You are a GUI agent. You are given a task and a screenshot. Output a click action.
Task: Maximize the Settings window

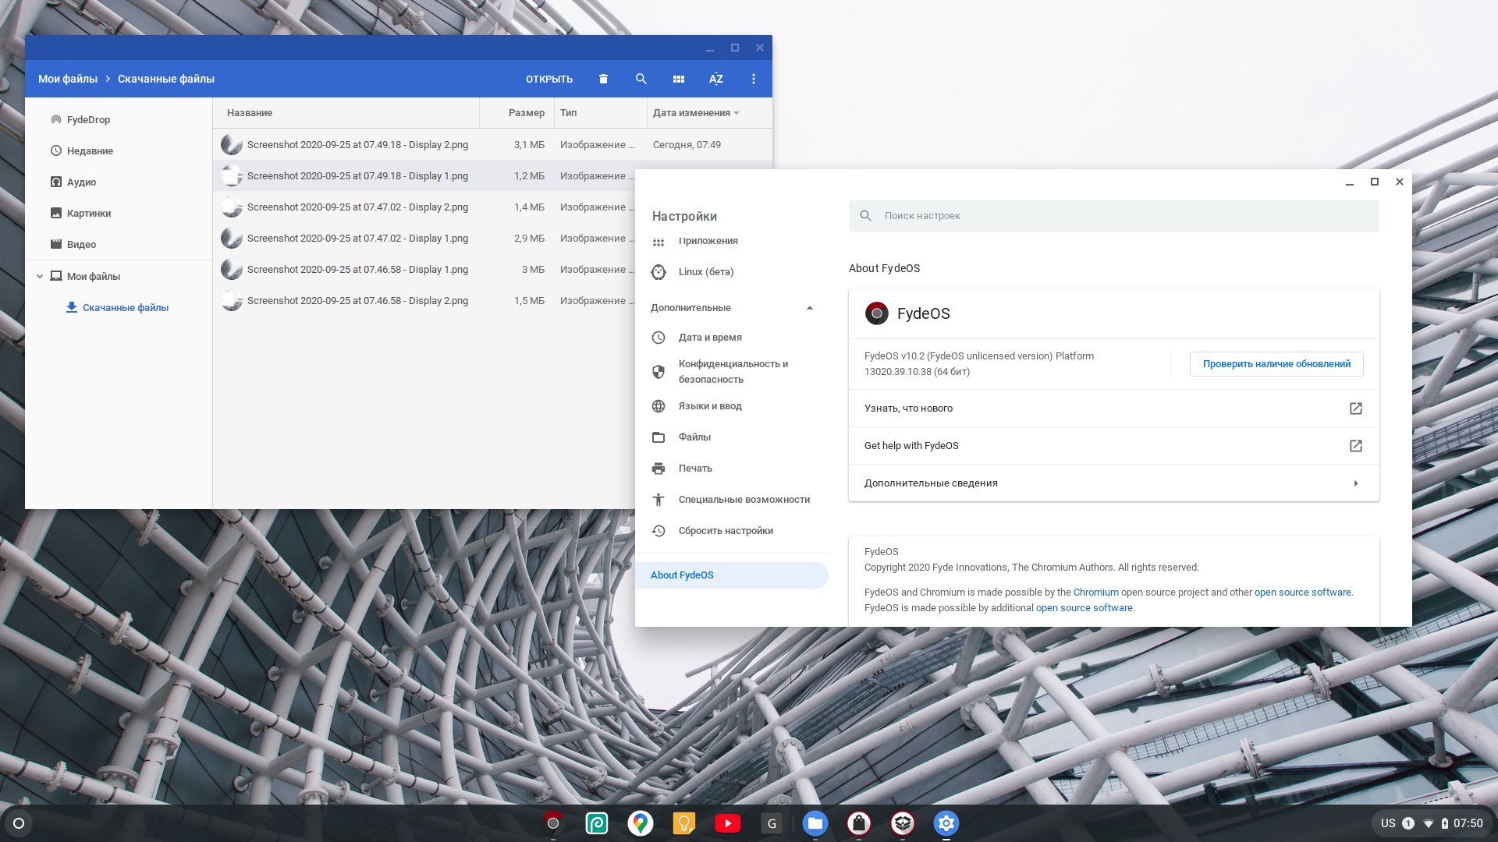pyautogui.click(x=1375, y=182)
